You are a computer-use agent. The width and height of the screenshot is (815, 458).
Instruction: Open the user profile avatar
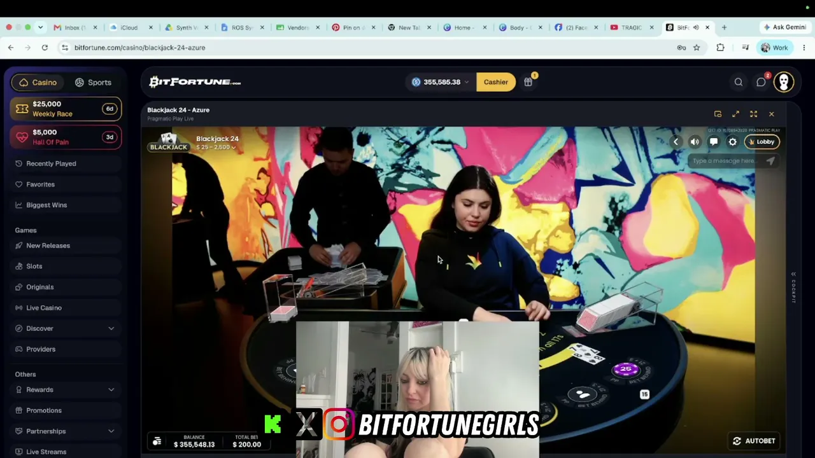tap(784, 82)
